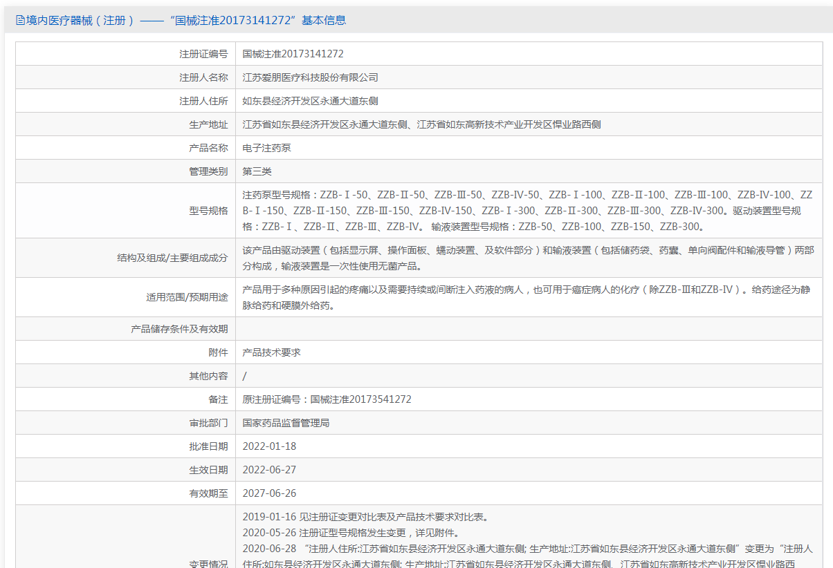The image size is (833, 568).
Task: Select the 注药泵型号规格 model list text
Action: [x=528, y=211]
